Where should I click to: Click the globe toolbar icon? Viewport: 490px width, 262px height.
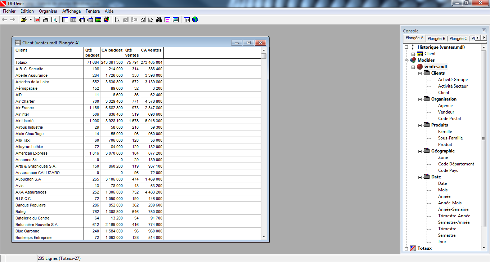click(x=195, y=19)
